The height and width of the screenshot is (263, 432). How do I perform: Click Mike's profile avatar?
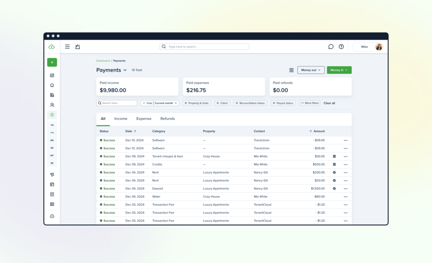tap(379, 47)
